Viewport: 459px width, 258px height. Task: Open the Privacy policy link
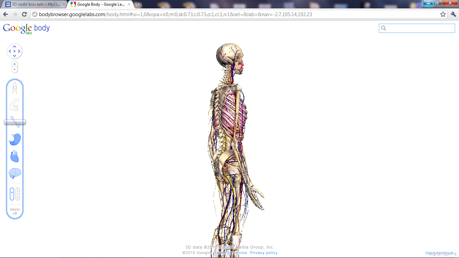click(x=264, y=253)
